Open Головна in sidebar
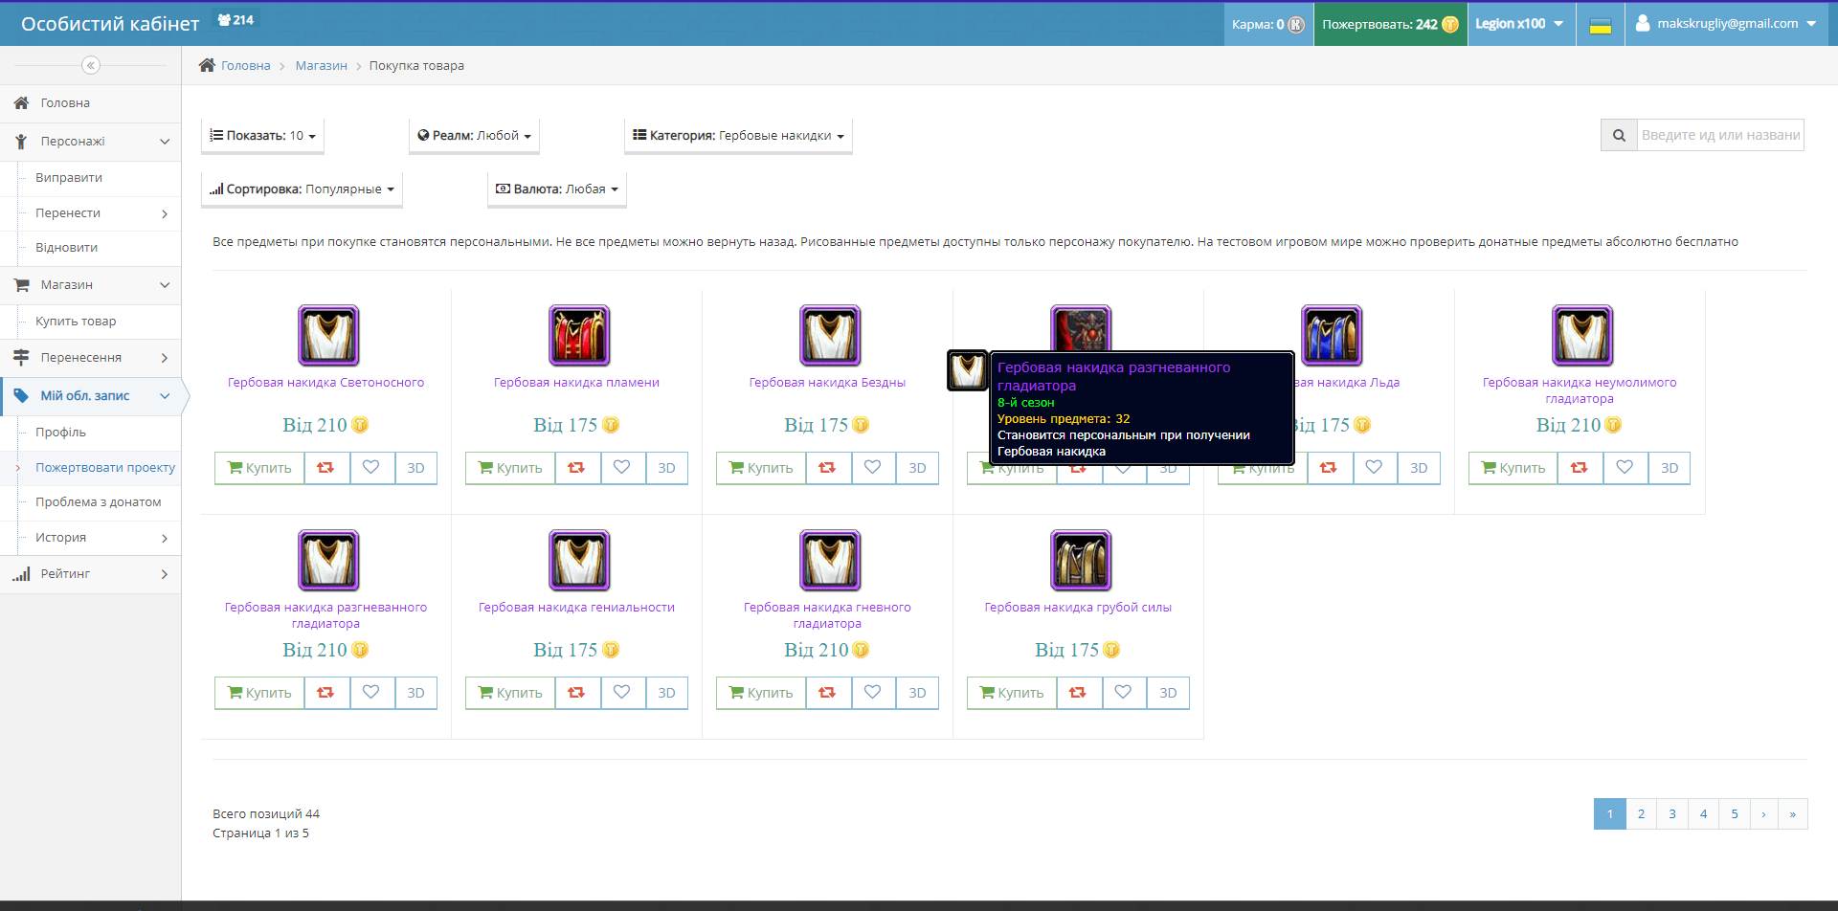The height and width of the screenshot is (911, 1838). tap(91, 103)
